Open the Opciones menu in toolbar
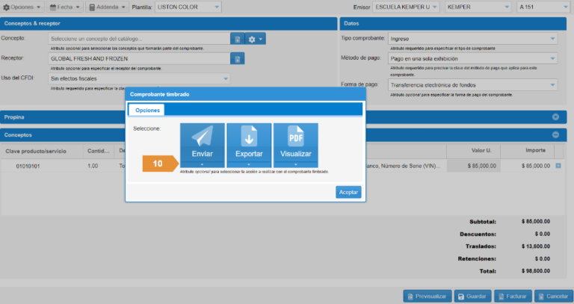The image size is (574, 304). (23, 7)
